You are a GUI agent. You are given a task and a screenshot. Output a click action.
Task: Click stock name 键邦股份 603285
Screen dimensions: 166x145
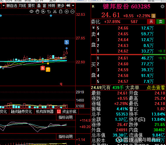[126, 6]
